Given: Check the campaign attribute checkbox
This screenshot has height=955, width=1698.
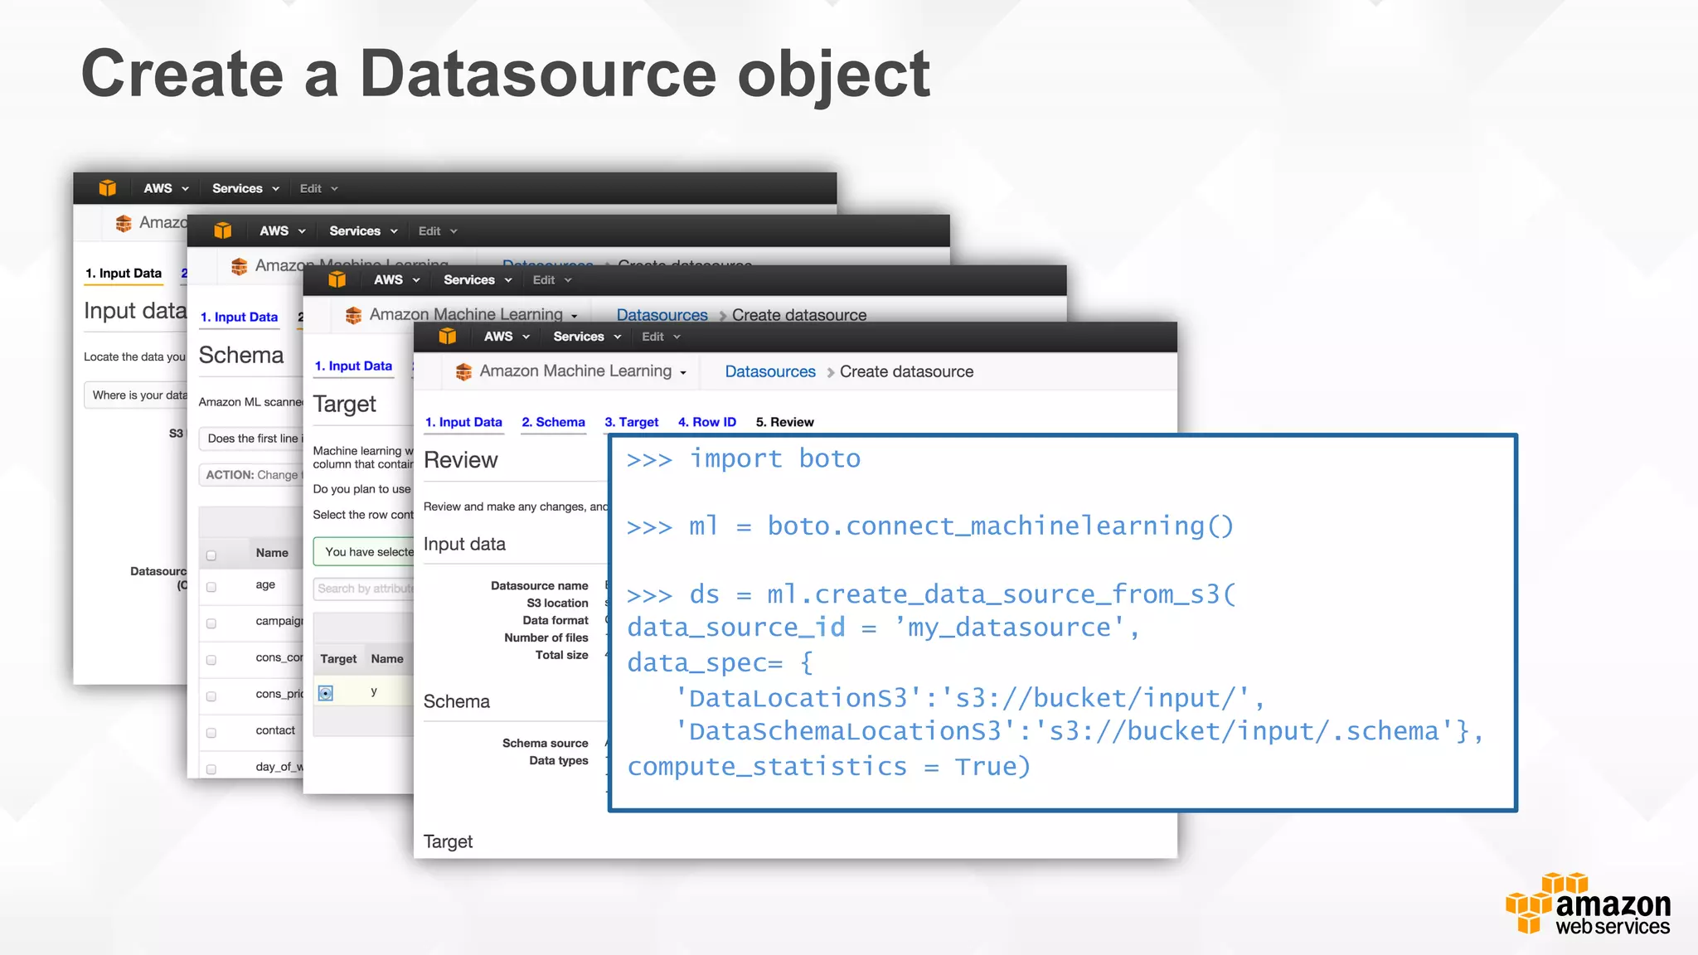Looking at the screenshot, I should click(211, 623).
